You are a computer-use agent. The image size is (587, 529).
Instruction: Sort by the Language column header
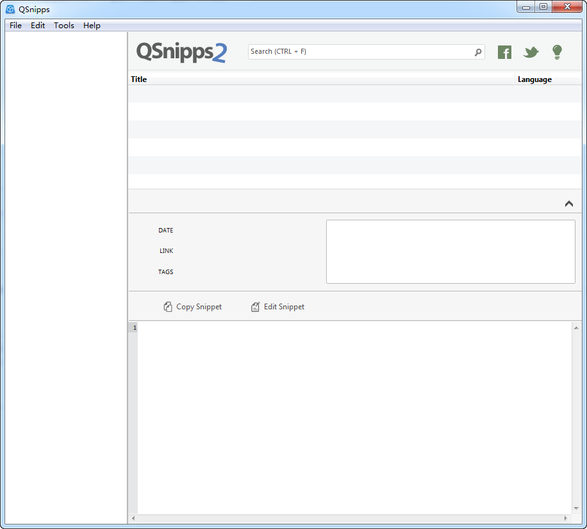548,79
